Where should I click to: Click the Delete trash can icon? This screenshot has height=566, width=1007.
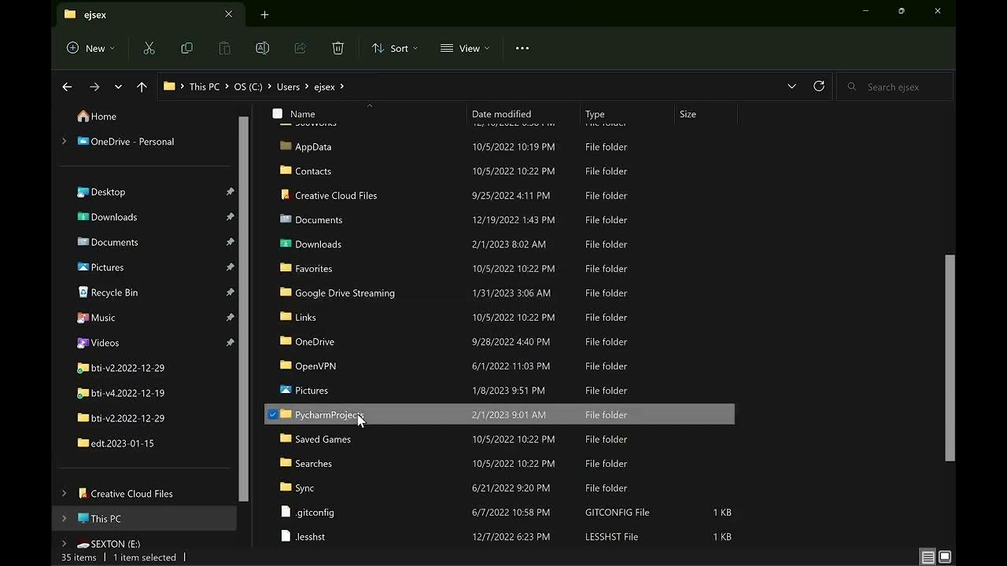[x=338, y=48]
